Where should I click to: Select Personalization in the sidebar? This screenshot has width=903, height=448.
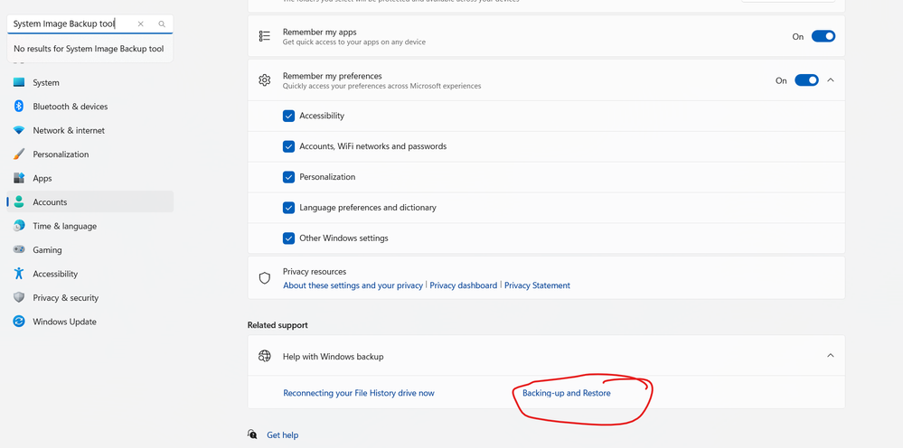[89, 154]
